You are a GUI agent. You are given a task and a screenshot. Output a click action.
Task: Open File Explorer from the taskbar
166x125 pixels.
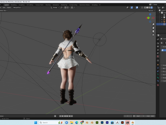[72, 123]
